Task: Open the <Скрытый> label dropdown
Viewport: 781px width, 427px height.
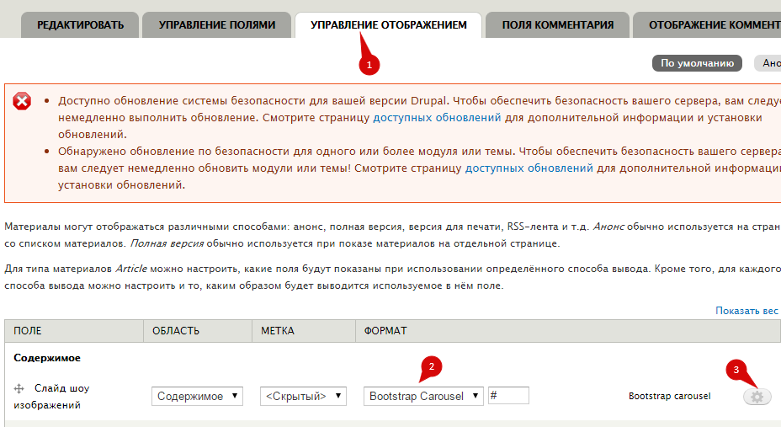Action: click(303, 396)
